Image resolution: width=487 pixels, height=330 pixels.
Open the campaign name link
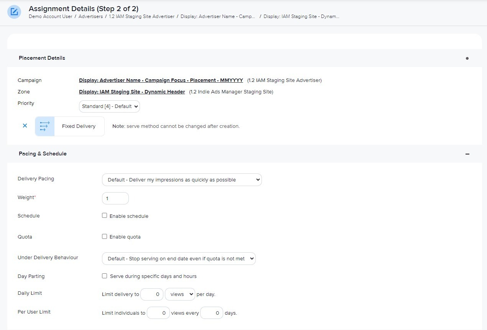tap(161, 80)
